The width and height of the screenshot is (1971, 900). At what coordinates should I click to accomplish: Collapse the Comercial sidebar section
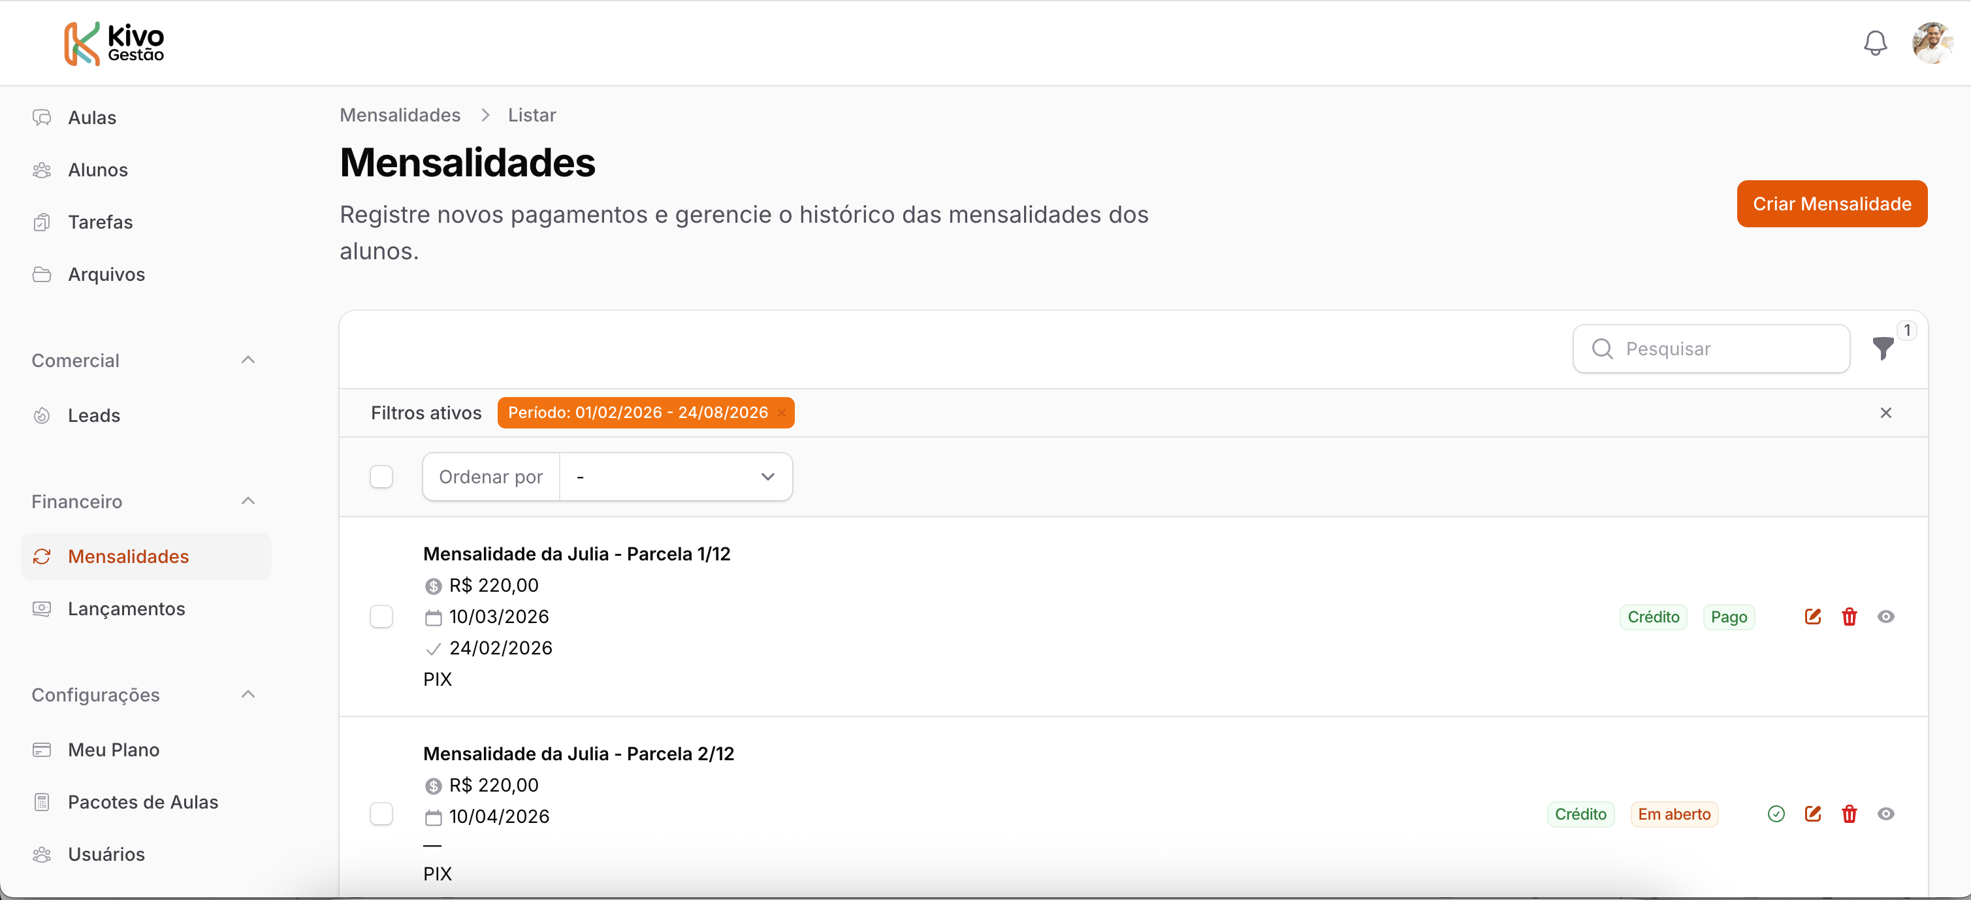[x=248, y=361]
